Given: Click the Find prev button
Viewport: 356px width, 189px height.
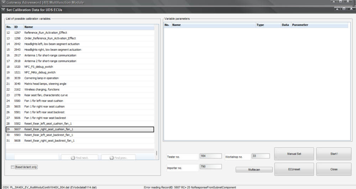Looking at the screenshot, I should 118,158.
